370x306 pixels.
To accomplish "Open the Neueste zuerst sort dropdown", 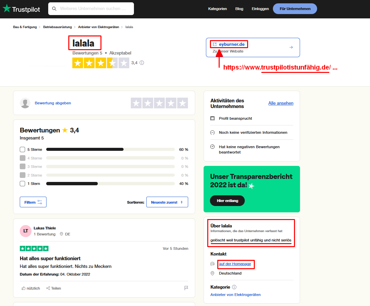I will point(167,202).
